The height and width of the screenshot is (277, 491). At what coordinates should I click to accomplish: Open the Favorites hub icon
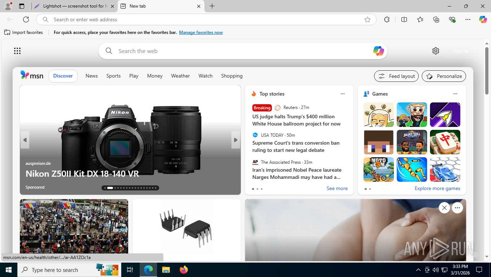click(x=420, y=19)
